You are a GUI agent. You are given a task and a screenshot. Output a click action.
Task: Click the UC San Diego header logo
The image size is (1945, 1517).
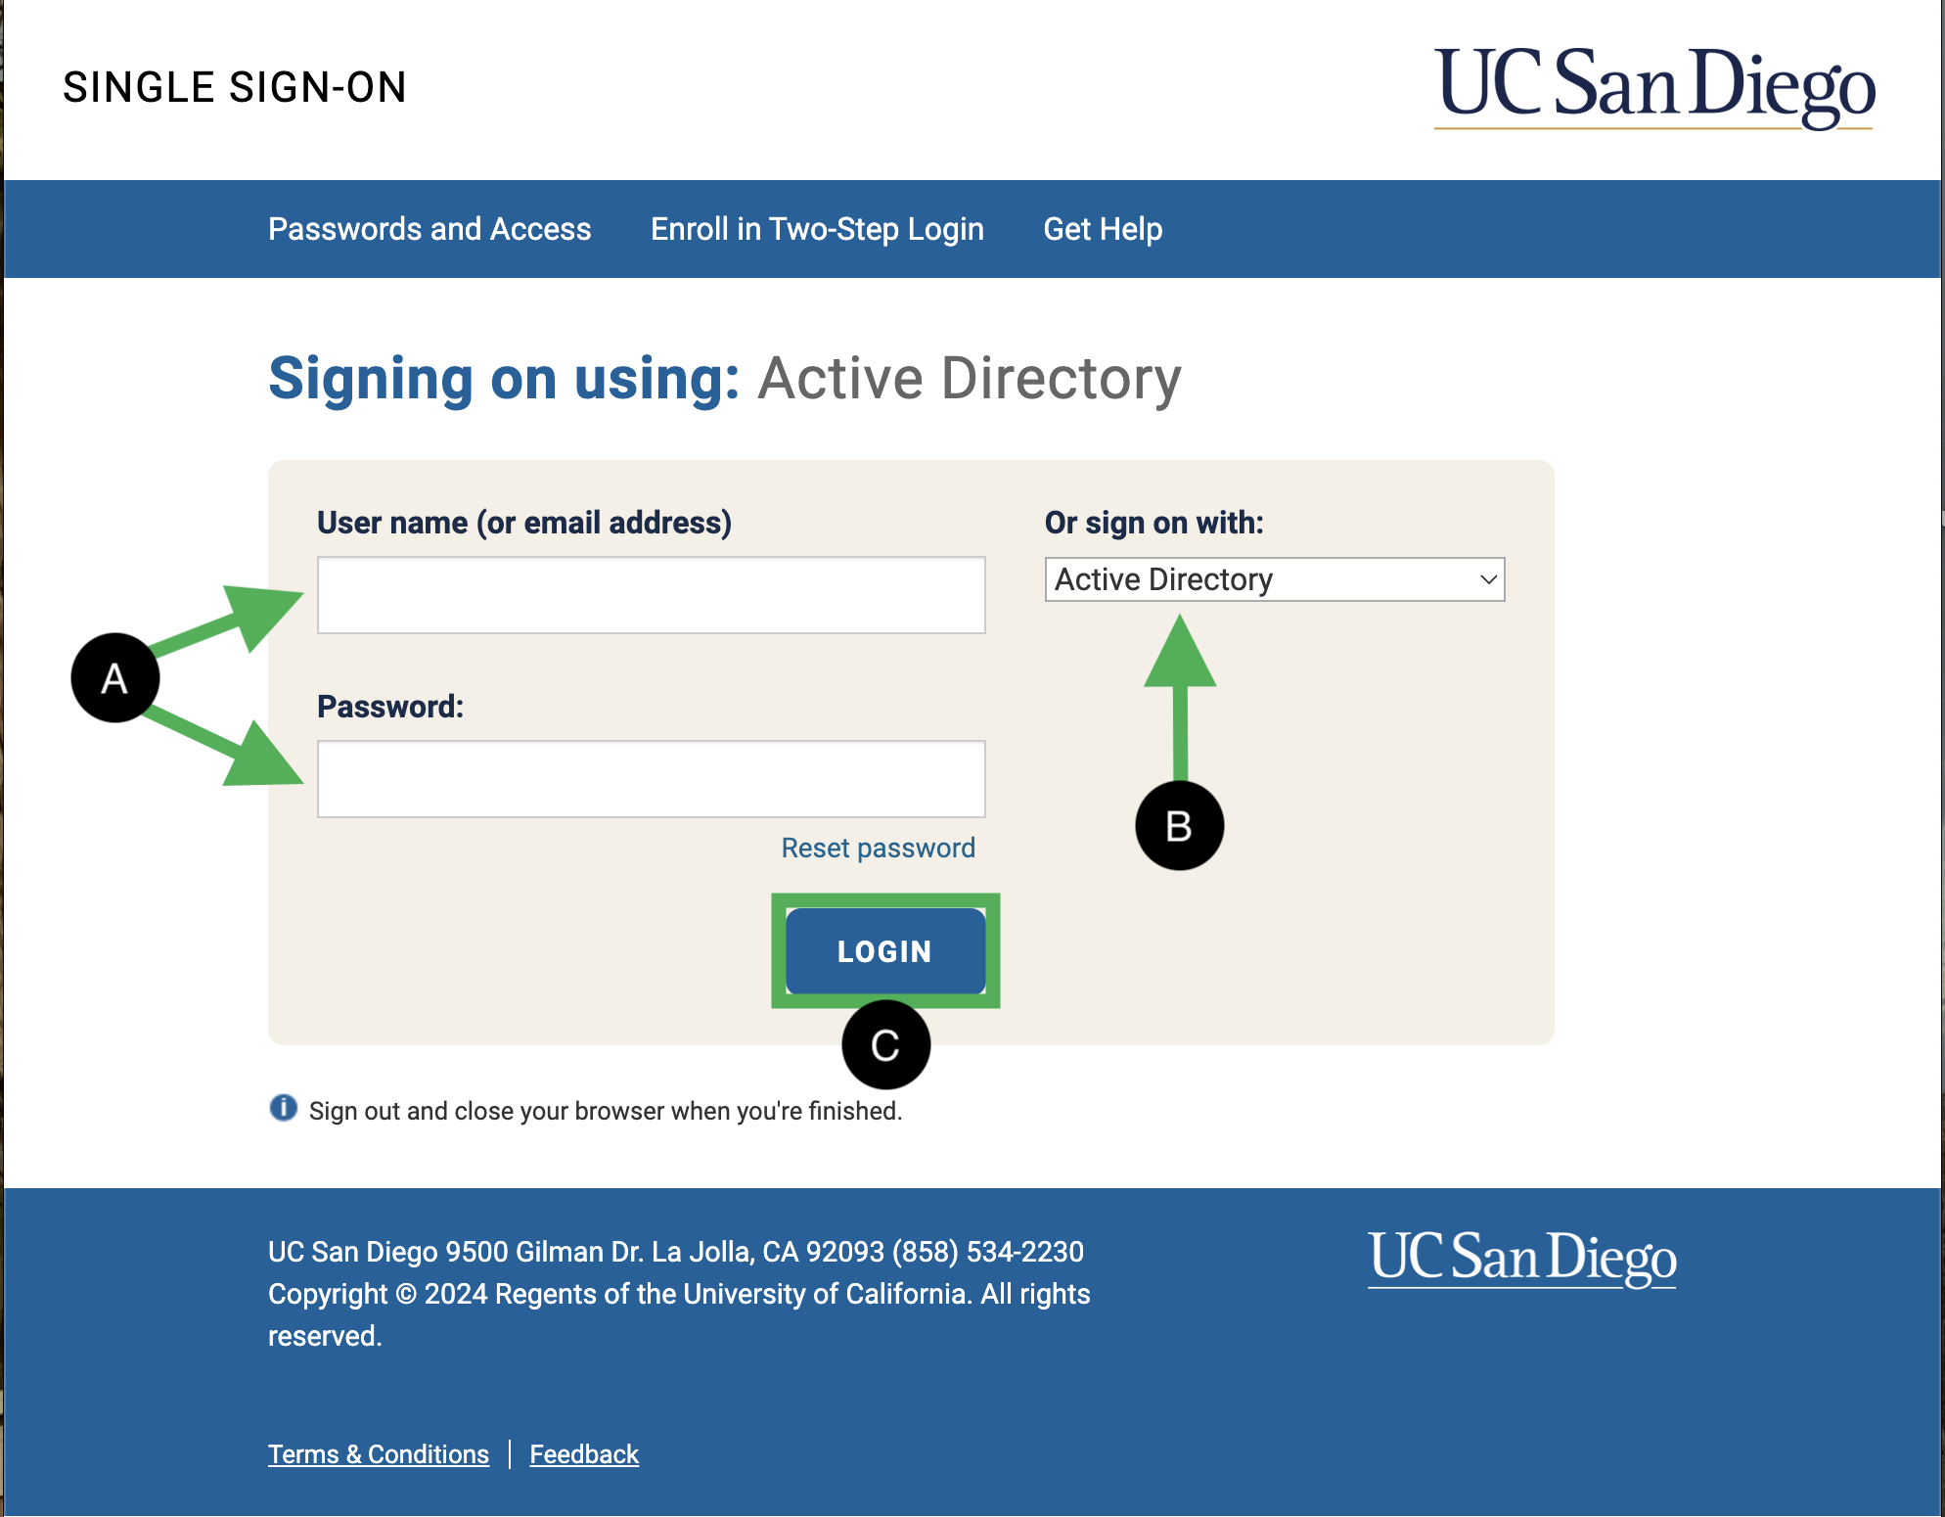pyautogui.click(x=1653, y=86)
